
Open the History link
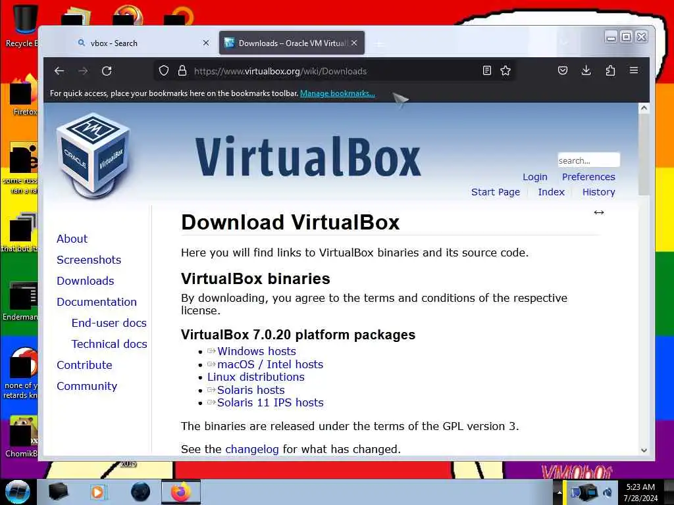pos(598,192)
